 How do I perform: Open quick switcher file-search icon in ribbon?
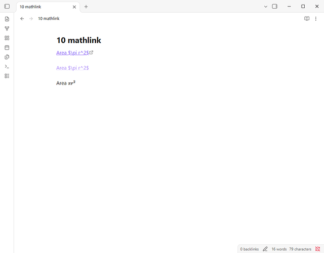coord(7,19)
